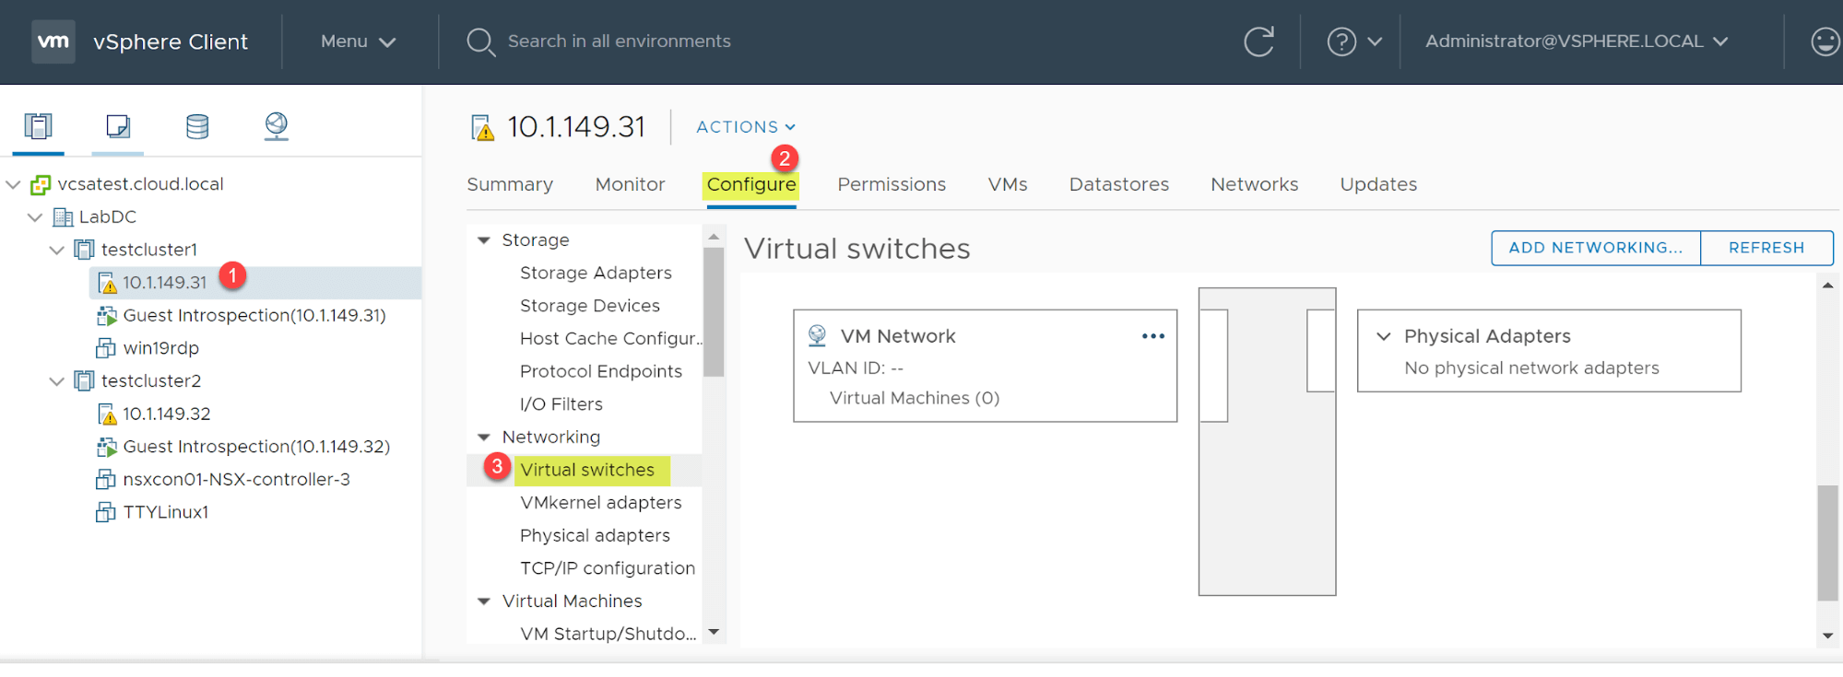Switch to Networking inventory view icon

[x=276, y=126]
